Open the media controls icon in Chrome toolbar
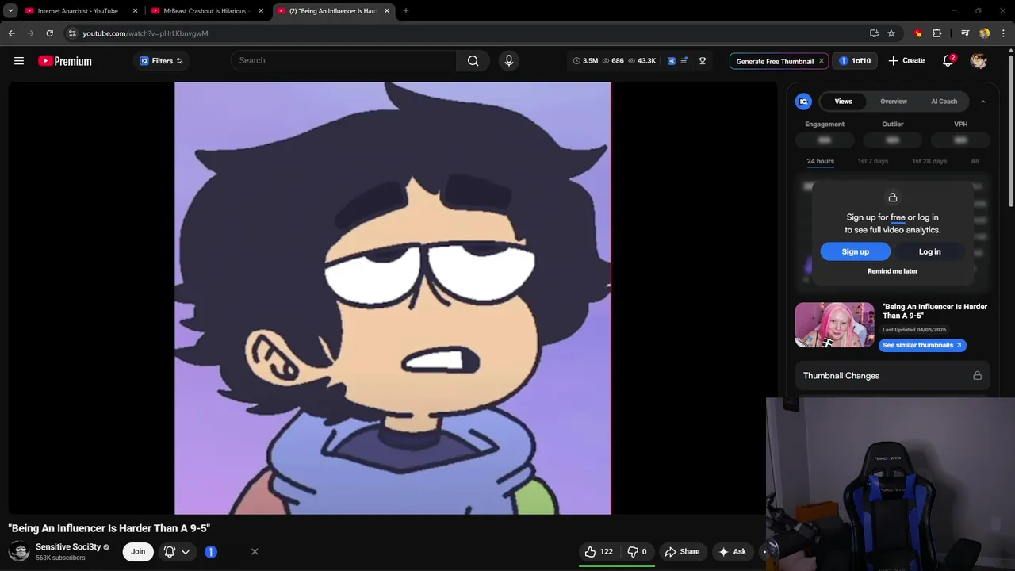 [965, 33]
